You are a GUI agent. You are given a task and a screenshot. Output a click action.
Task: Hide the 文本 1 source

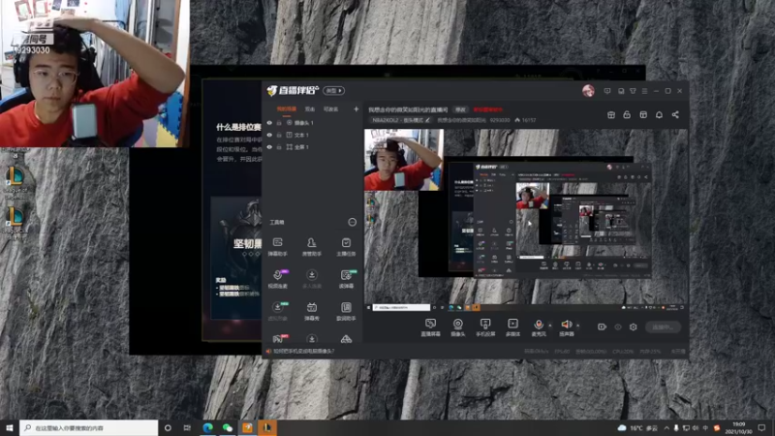coord(269,135)
